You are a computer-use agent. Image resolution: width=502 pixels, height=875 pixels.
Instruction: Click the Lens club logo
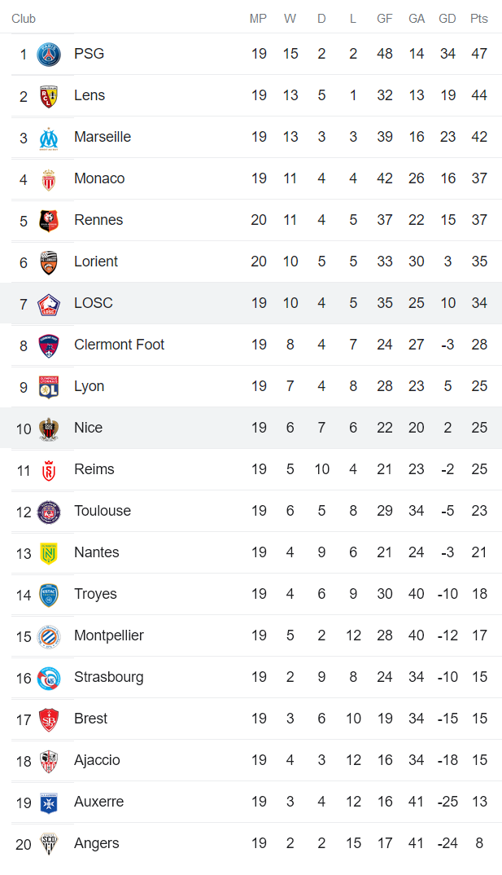[49, 96]
